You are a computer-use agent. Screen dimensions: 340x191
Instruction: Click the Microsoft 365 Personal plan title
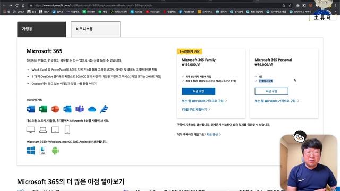[x=273, y=60]
